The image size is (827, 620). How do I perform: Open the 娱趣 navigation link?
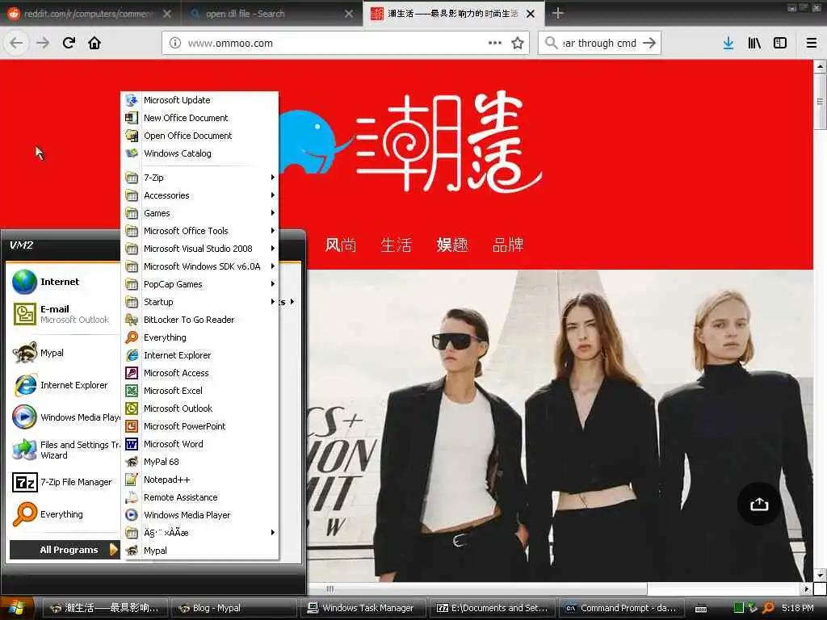click(452, 245)
